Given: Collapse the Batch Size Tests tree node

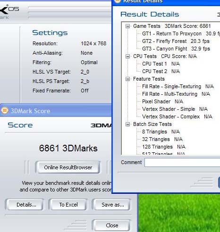Looking at the screenshot, I should 128,124.
